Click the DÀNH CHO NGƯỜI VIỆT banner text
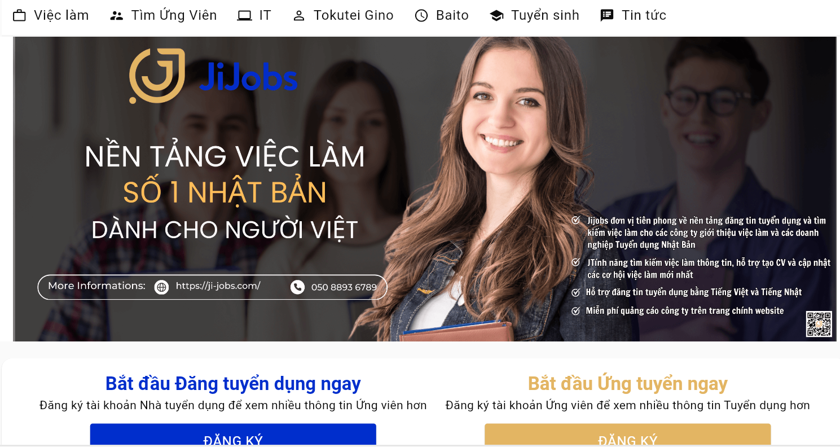The height and width of the screenshot is (447, 840). 225,230
